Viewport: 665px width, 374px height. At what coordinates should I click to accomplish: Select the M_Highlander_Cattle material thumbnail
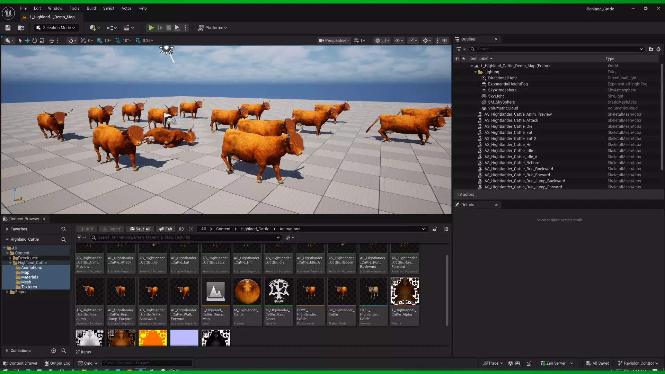[x=247, y=292]
